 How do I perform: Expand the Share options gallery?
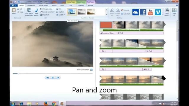click(x=163, y=15)
